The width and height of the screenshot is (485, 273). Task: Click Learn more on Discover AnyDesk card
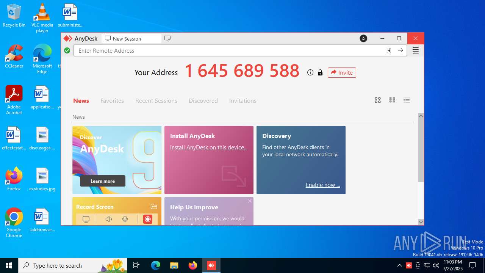(x=103, y=181)
